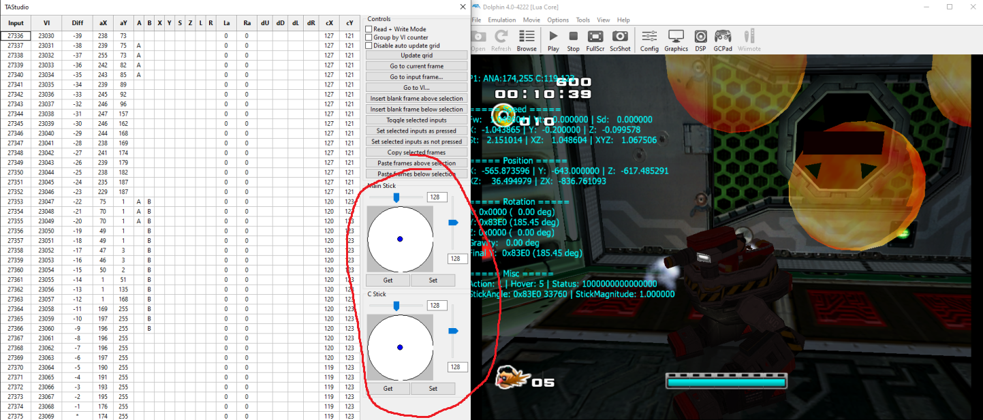Open the Movie menu
Viewport: 983px width, 420px height.
click(531, 20)
